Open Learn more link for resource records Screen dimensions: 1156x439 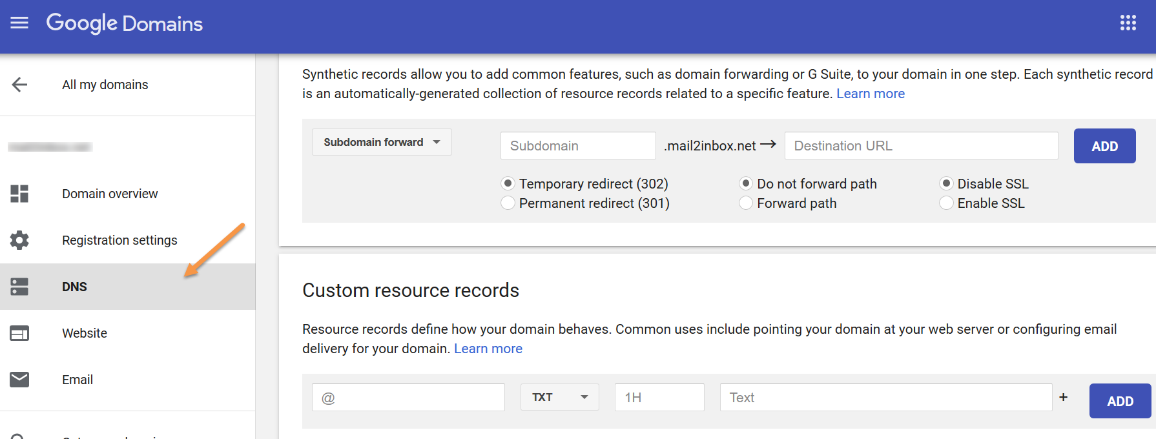(x=488, y=349)
